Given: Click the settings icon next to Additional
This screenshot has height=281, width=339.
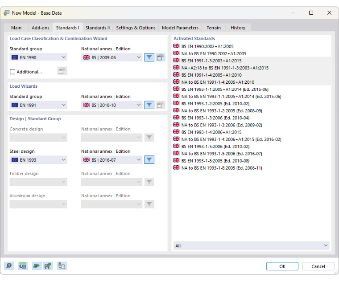Looking at the screenshot, I should tap(62, 71).
